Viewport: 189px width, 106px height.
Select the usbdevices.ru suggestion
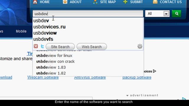49,27
